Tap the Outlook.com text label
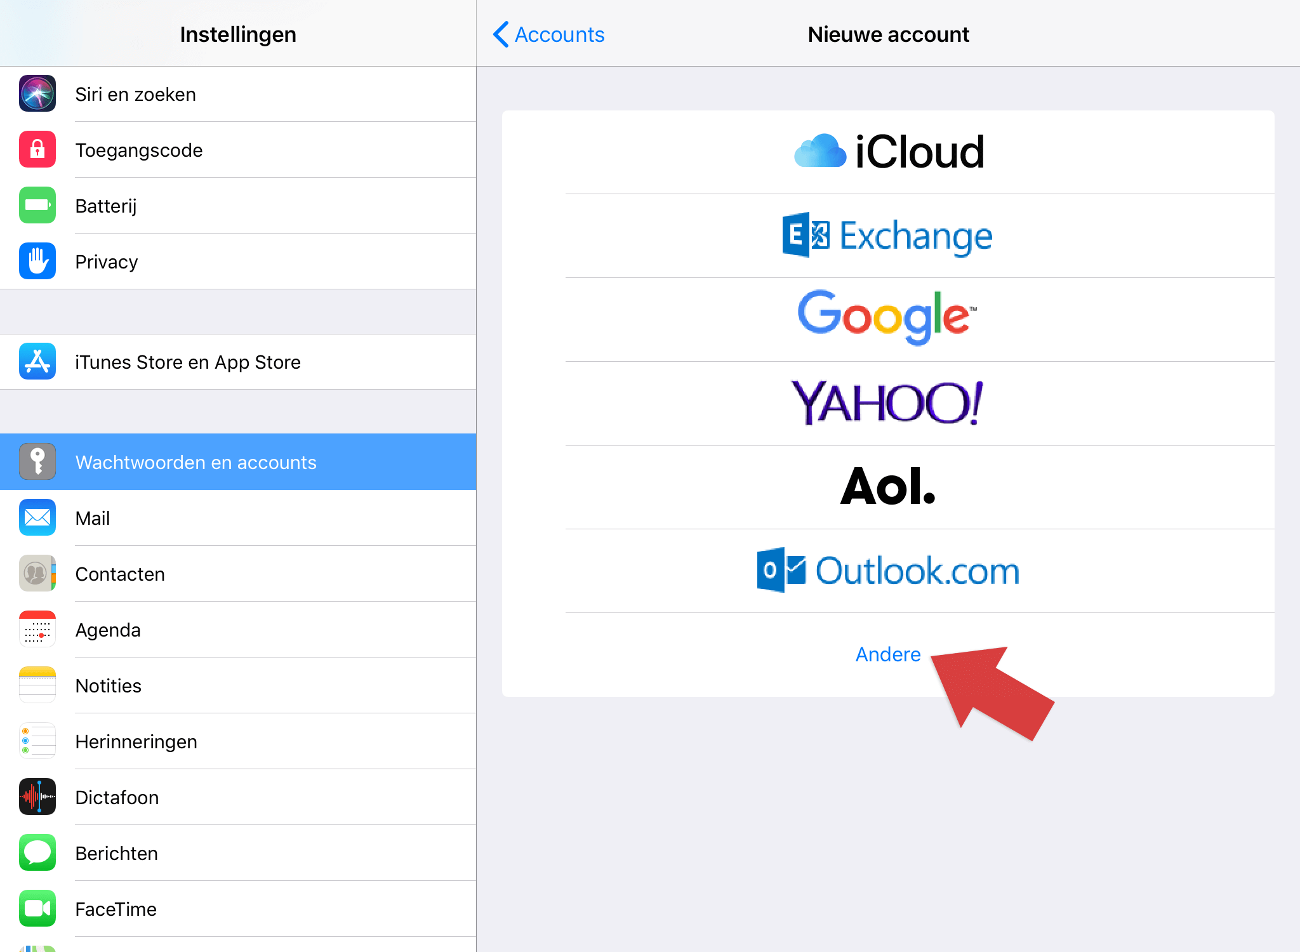The width and height of the screenshot is (1300, 952). (x=917, y=571)
